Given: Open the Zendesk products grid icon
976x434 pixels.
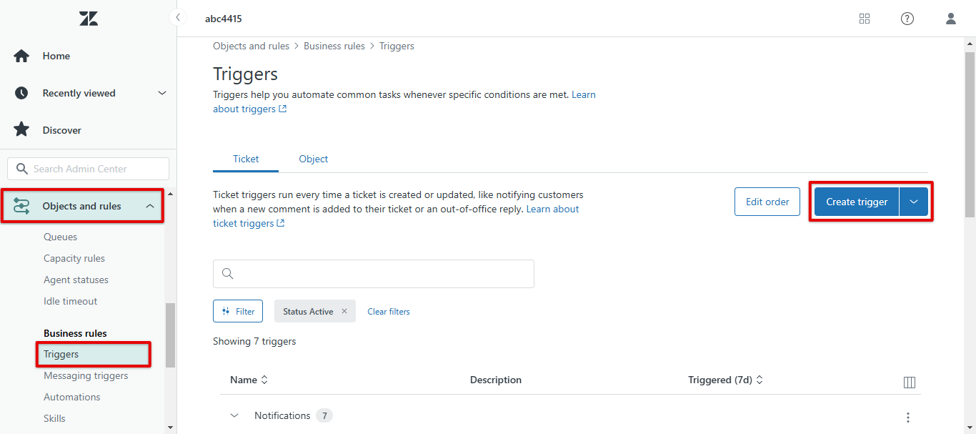Looking at the screenshot, I should pyautogui.click(x=865, y=19).
